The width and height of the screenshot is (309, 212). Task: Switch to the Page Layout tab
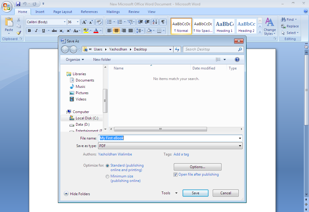point(63,12)
